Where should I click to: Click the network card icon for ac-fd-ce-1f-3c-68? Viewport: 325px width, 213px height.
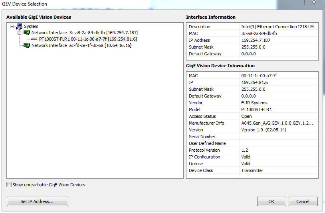(x=27, y=45)
